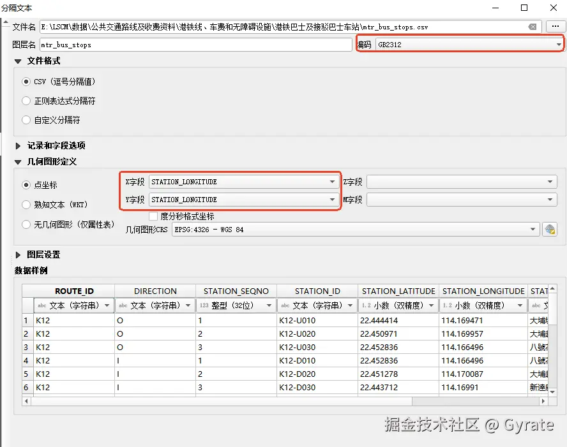
Task: Click horizontal scrollbar right arrow
Action: pos(543,401)
